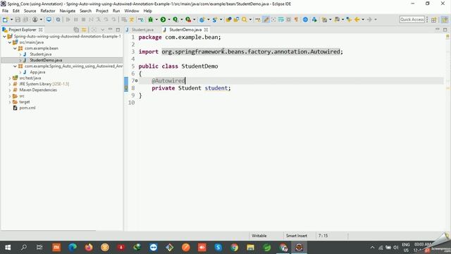Click the New file toolbar icon

(x=5, y=20)
